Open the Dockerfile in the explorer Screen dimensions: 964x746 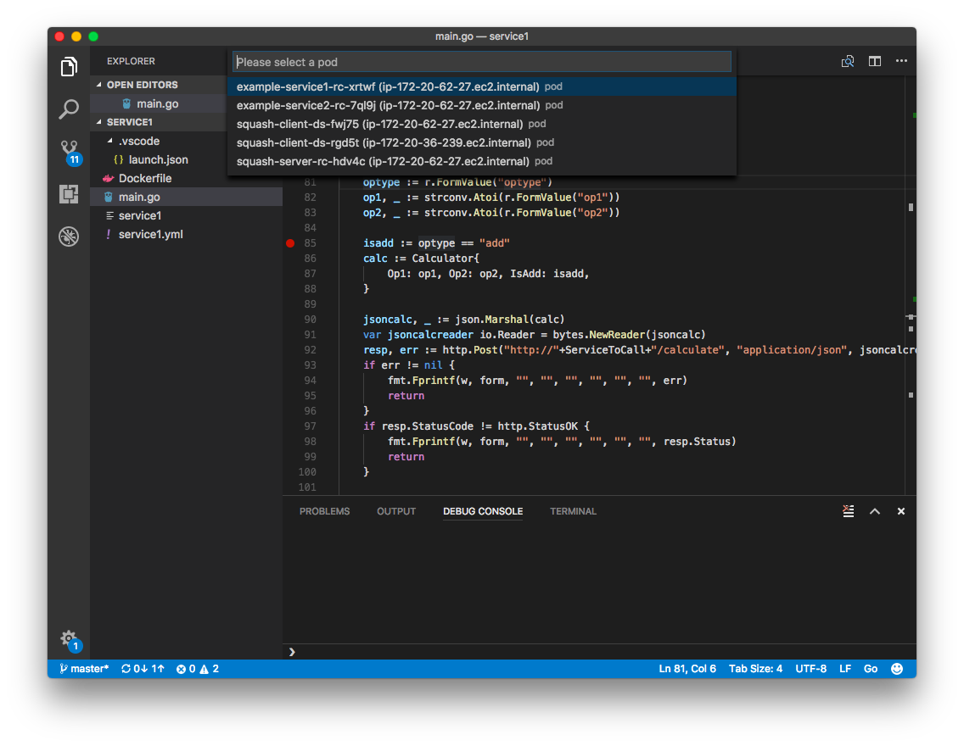coord(145,178)
